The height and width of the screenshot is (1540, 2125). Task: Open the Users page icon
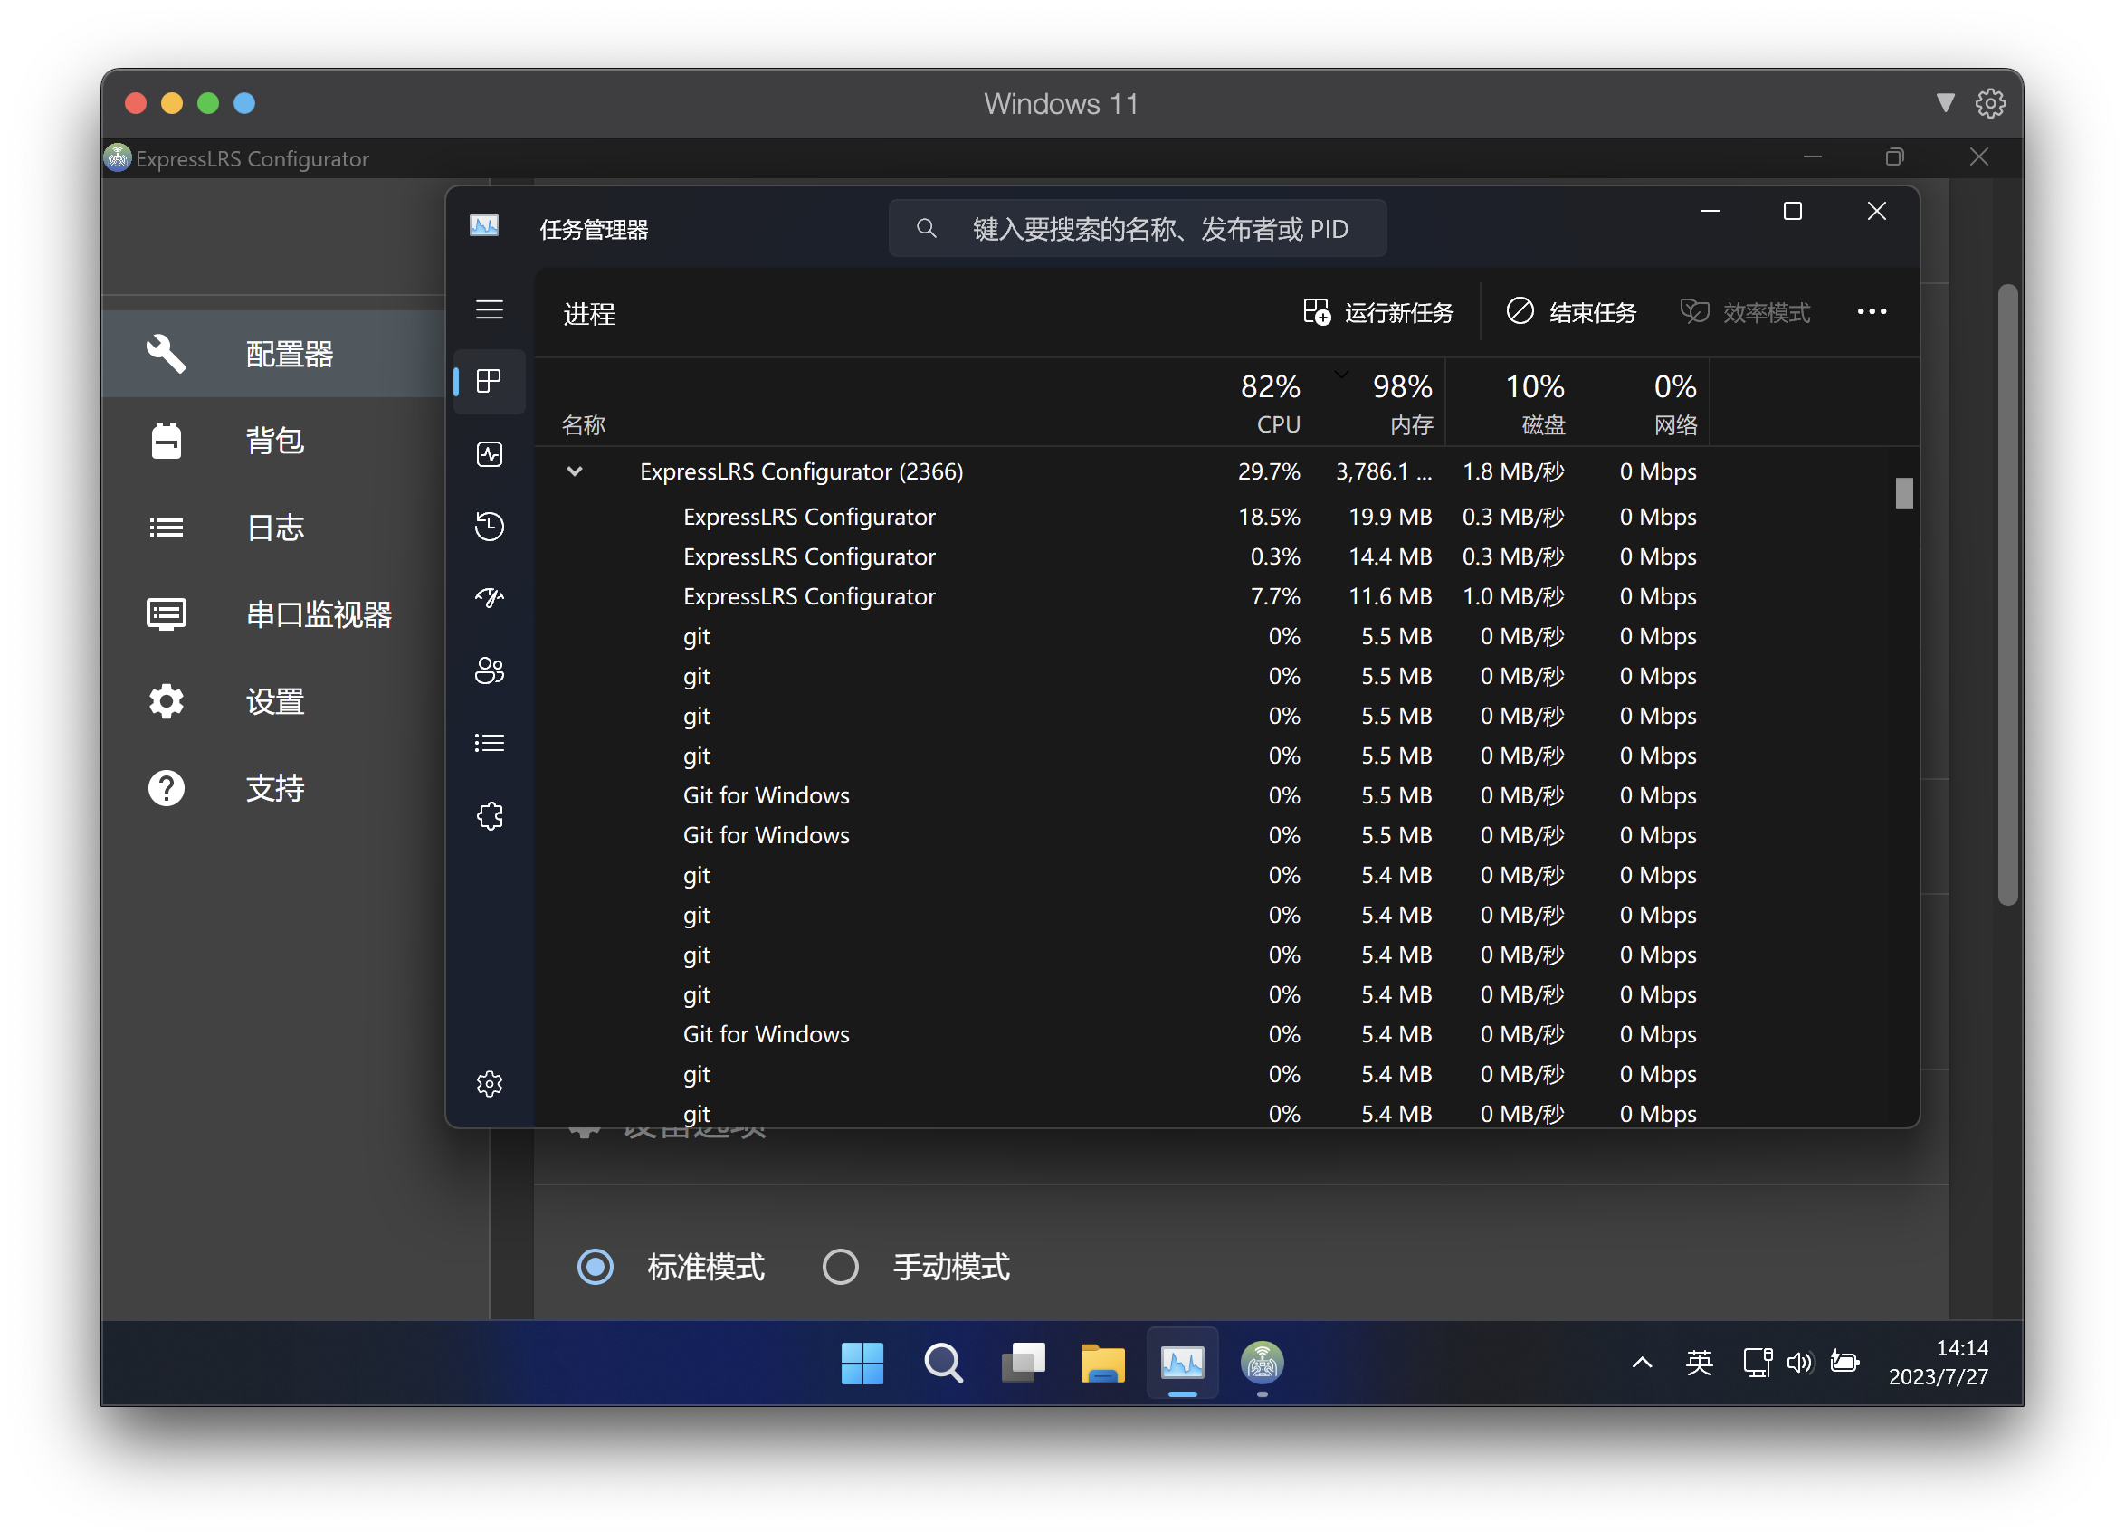pos(489,670)
